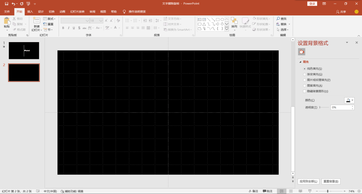Image resolution: width=362 pixels, height=194 pixels.
Task: Collapse the Fill (填充) section expander
Action: tap(300, 62)
